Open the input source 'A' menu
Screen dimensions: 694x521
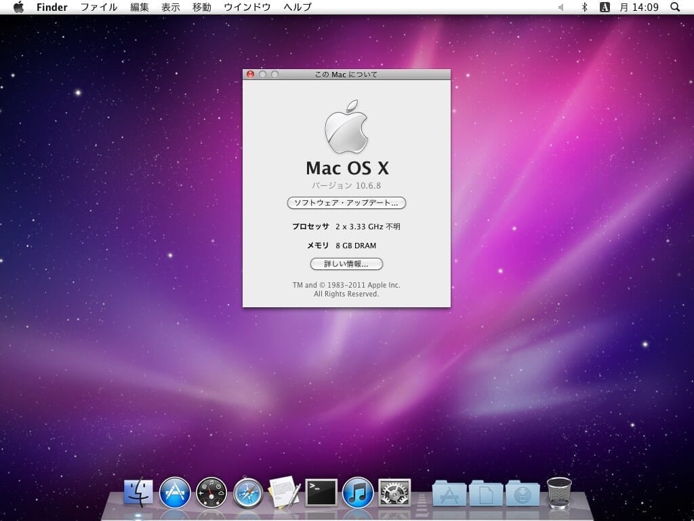(605, 7)
